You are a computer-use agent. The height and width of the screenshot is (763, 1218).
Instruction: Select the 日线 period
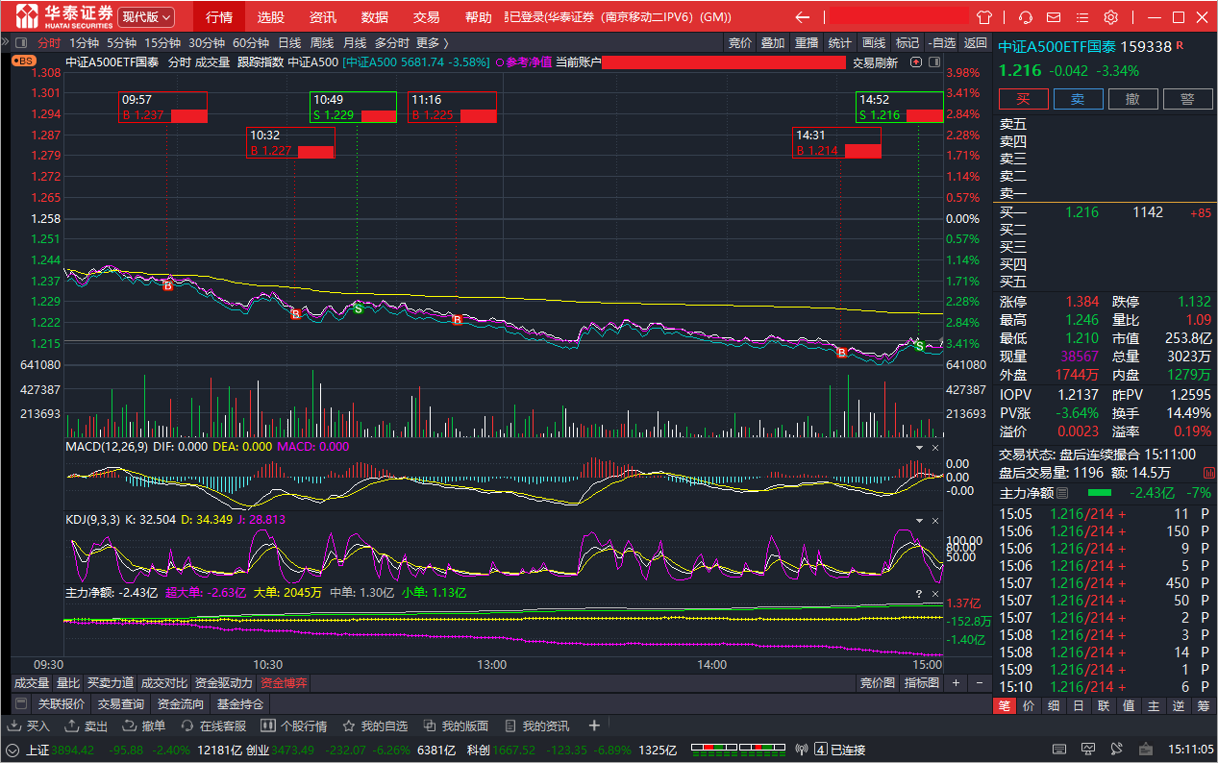tap(289, 42)
